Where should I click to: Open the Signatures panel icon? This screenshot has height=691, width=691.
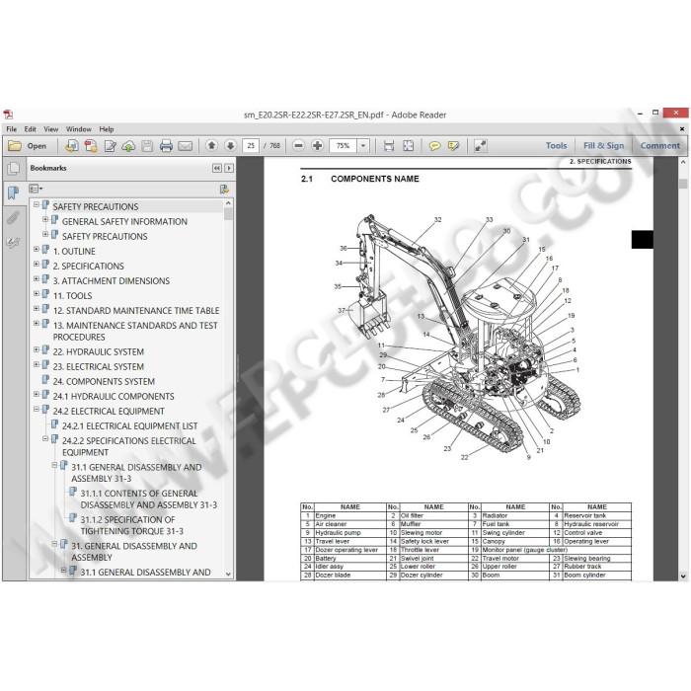coord(14,243)
